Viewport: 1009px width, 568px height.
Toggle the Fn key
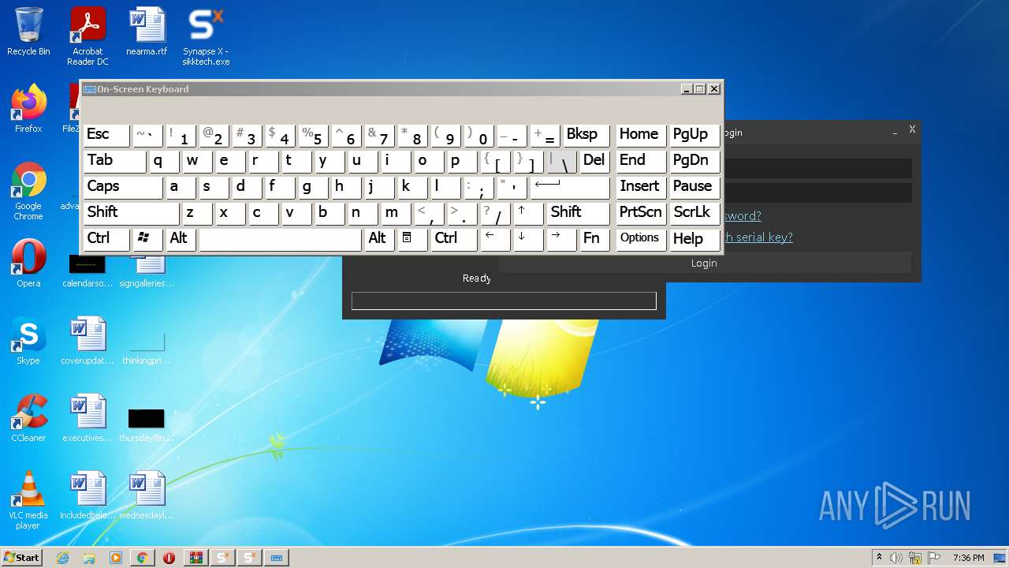tap(595, 238)
